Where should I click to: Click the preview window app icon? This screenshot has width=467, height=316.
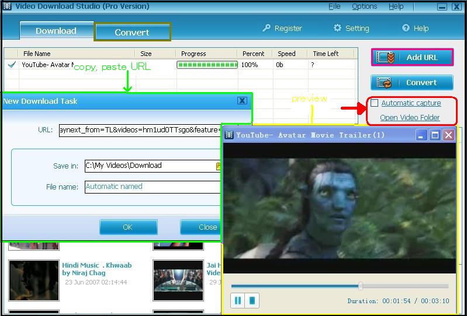[x=229, y=135]
